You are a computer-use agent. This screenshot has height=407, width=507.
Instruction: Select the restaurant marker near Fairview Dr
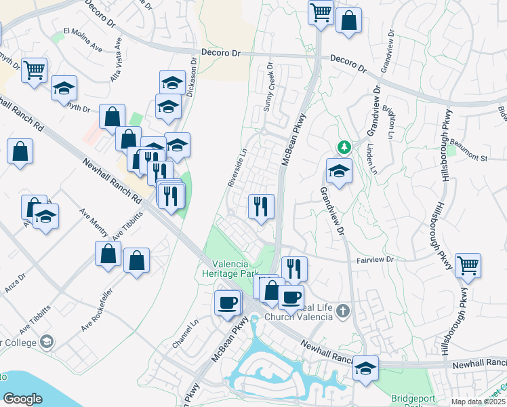[294, 269]
